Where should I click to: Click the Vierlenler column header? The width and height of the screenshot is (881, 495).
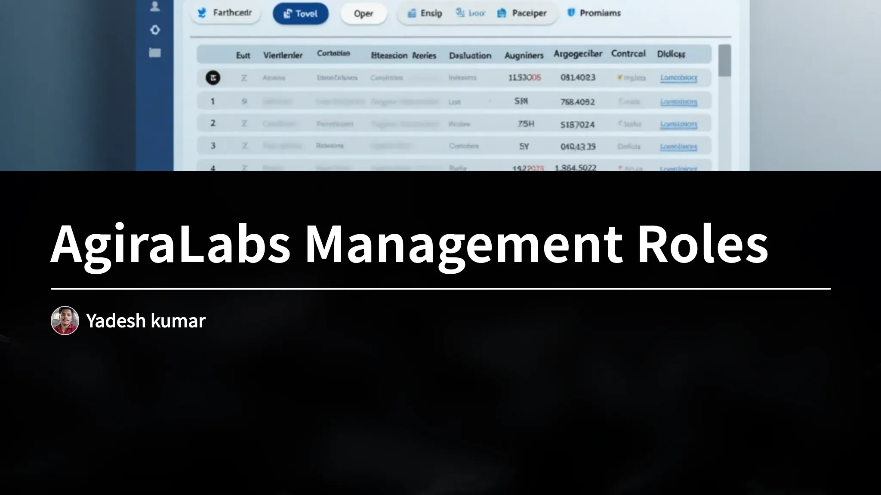[x=283, y=55]
